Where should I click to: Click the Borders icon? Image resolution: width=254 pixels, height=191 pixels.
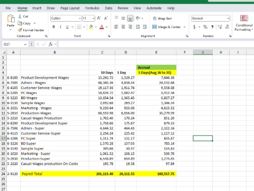tap(79, 27)
